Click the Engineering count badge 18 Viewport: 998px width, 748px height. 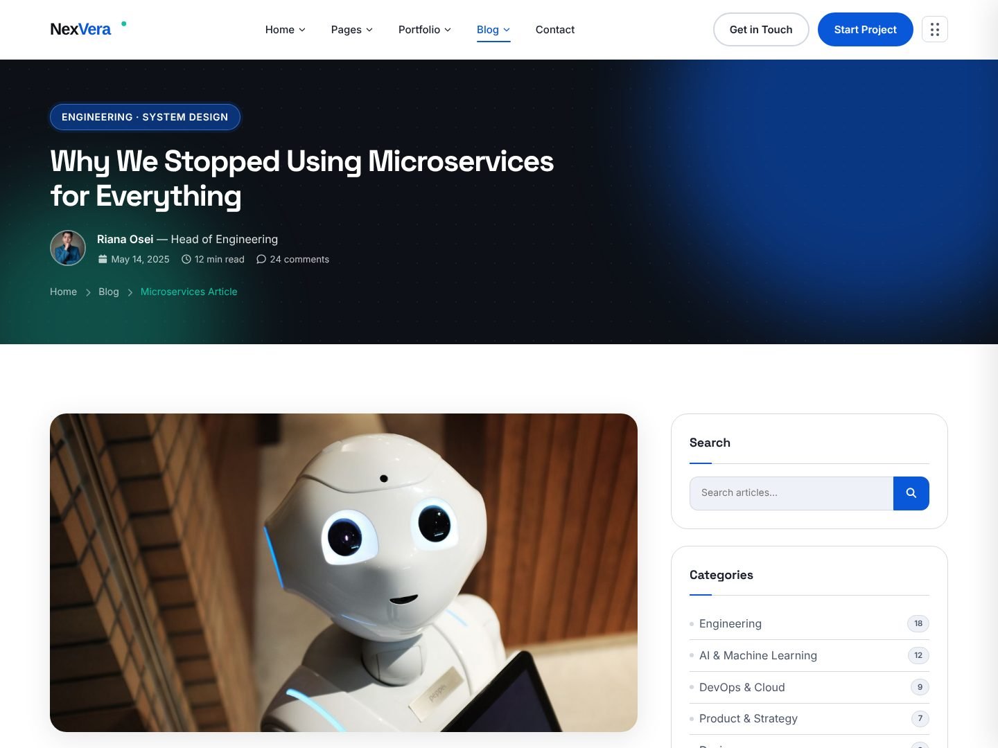click(x=918, y=623)
